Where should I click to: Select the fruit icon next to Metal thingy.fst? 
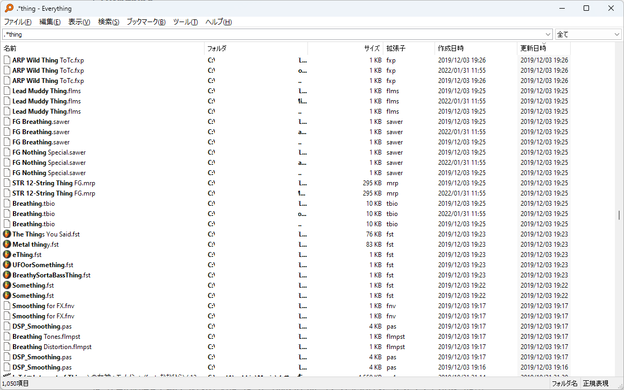coord(7,245)
